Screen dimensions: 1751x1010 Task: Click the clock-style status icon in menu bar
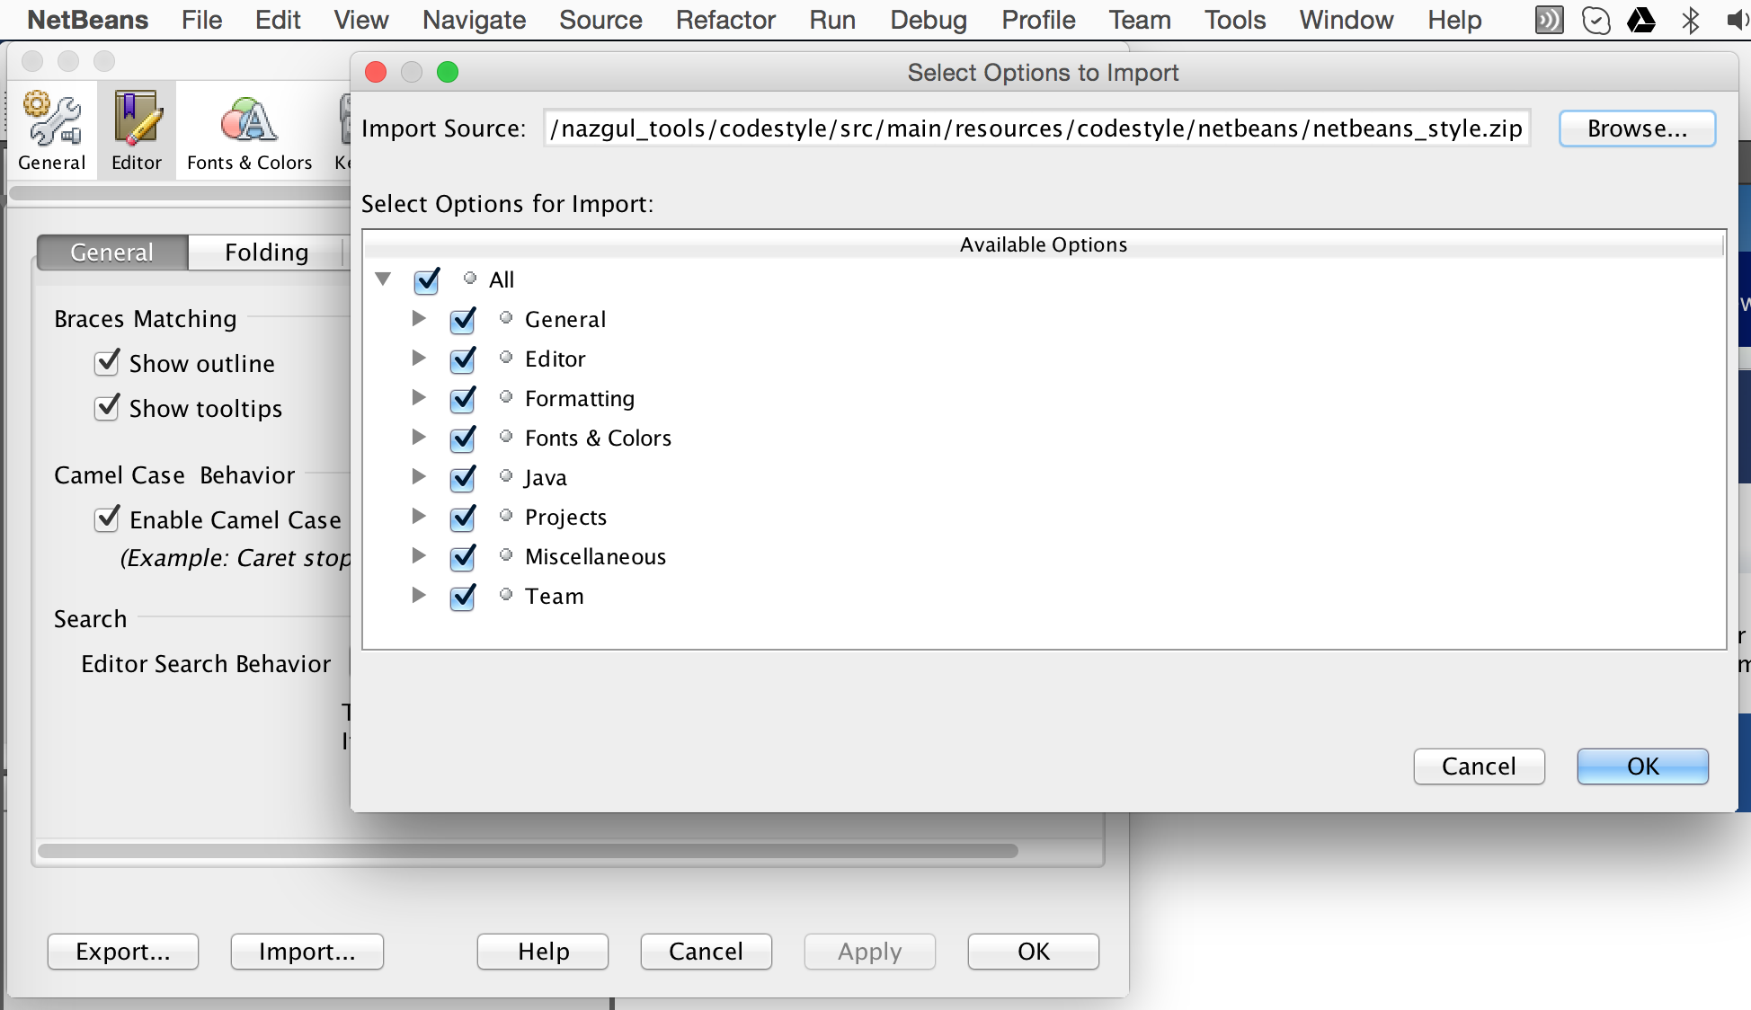click(x=1596, y=20)
